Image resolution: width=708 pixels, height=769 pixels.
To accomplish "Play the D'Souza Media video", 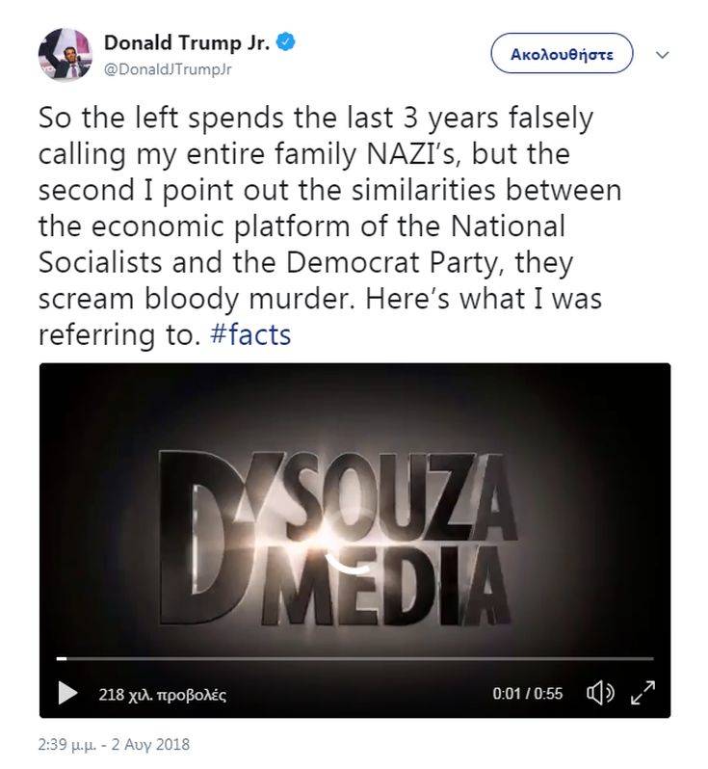I will 67,693.
